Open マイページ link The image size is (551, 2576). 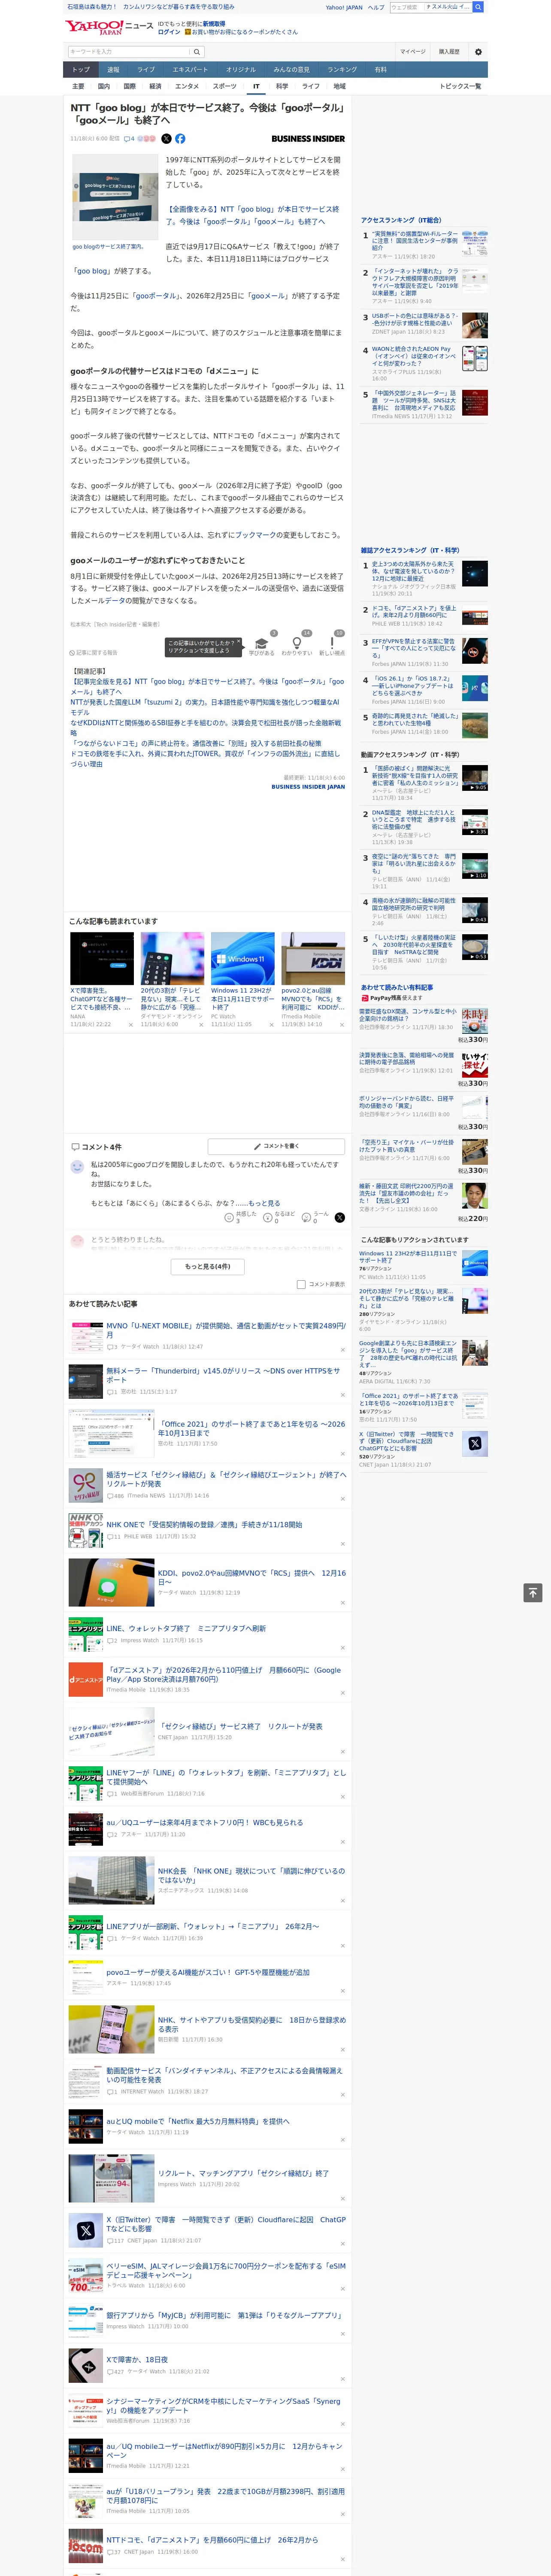click(x=412, y=51)
